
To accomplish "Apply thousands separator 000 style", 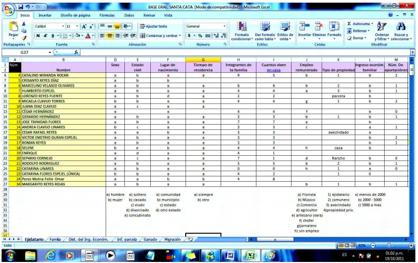I will (x=207, y=35).
